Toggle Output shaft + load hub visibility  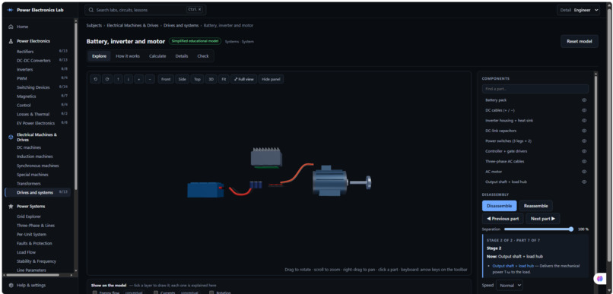[584, 182]
